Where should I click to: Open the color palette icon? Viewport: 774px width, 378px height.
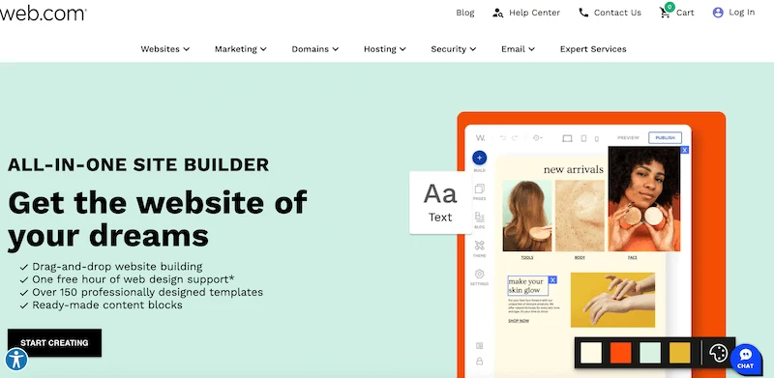718,353
